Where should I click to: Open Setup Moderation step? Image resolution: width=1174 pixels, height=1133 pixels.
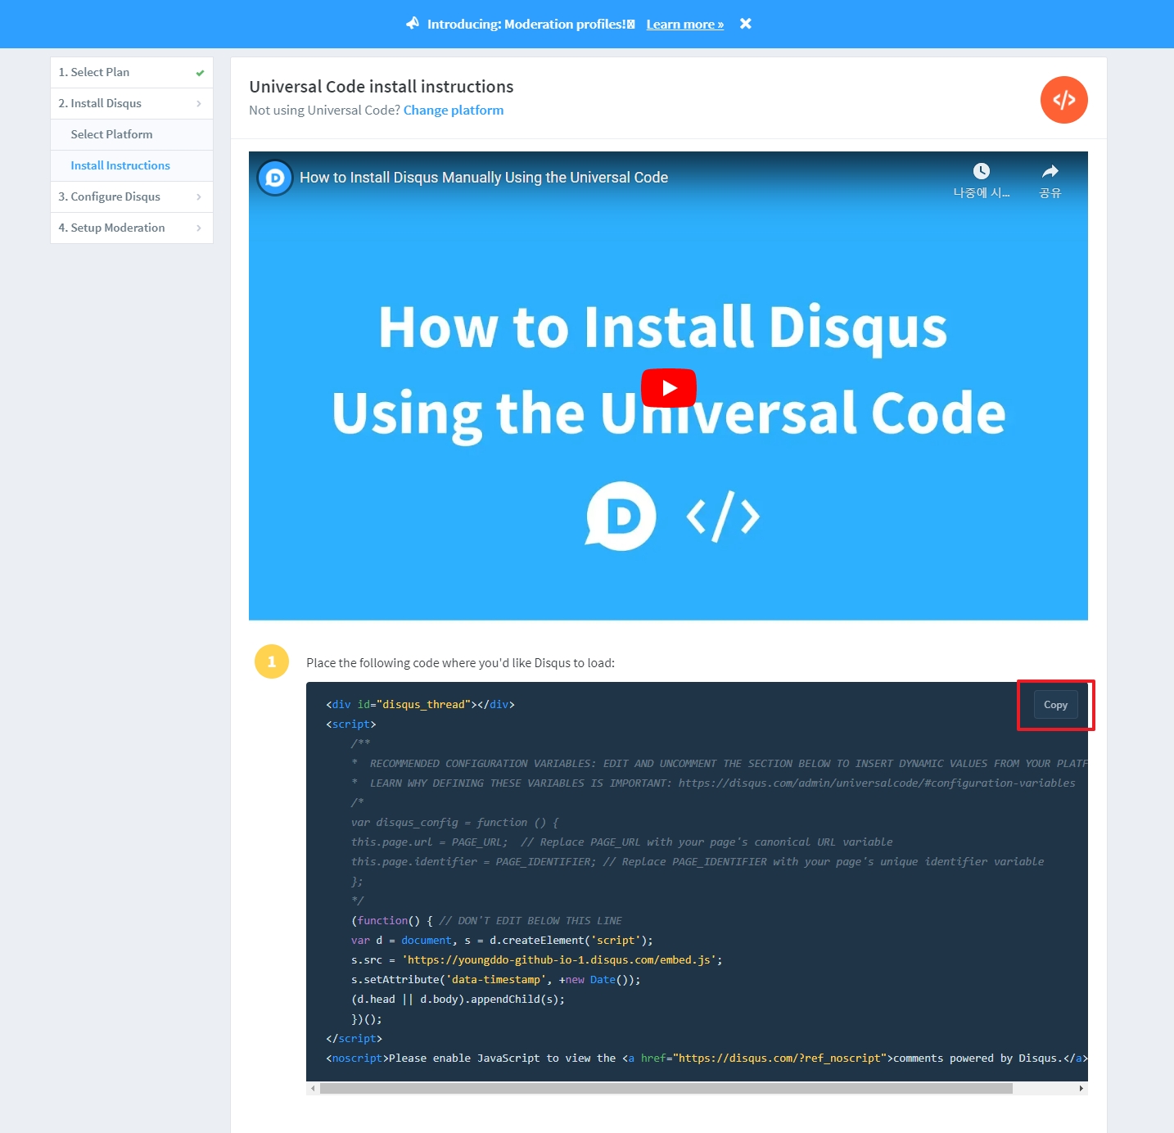click(x=132, y=228)
